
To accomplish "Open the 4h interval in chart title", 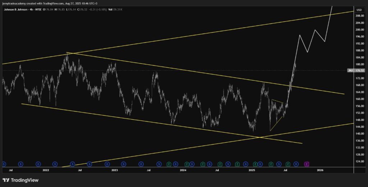I will pos(29,9).
